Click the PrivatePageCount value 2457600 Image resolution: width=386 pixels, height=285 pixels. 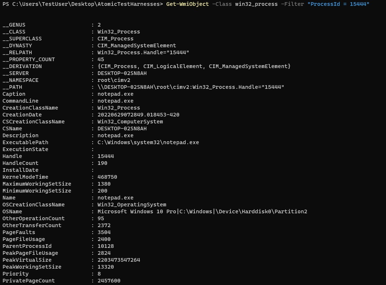[109, 281]
